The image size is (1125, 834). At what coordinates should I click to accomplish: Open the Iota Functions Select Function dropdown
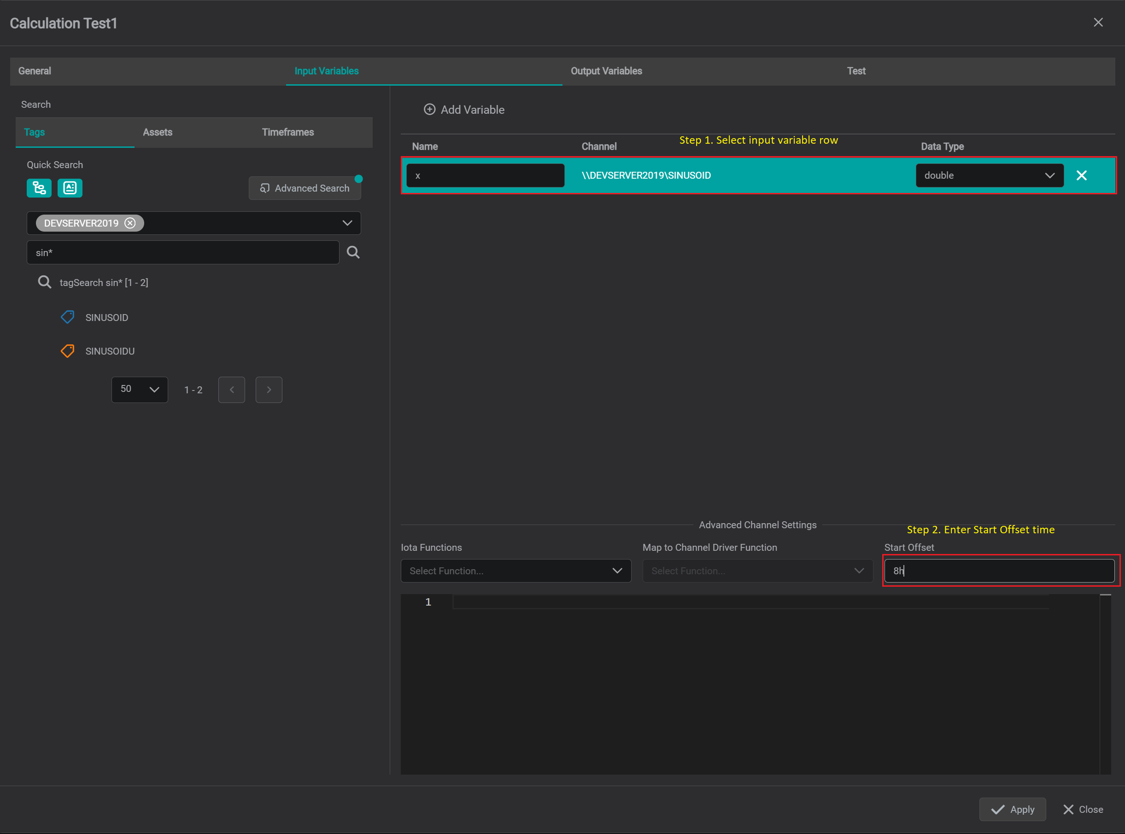tap(516, 571)
